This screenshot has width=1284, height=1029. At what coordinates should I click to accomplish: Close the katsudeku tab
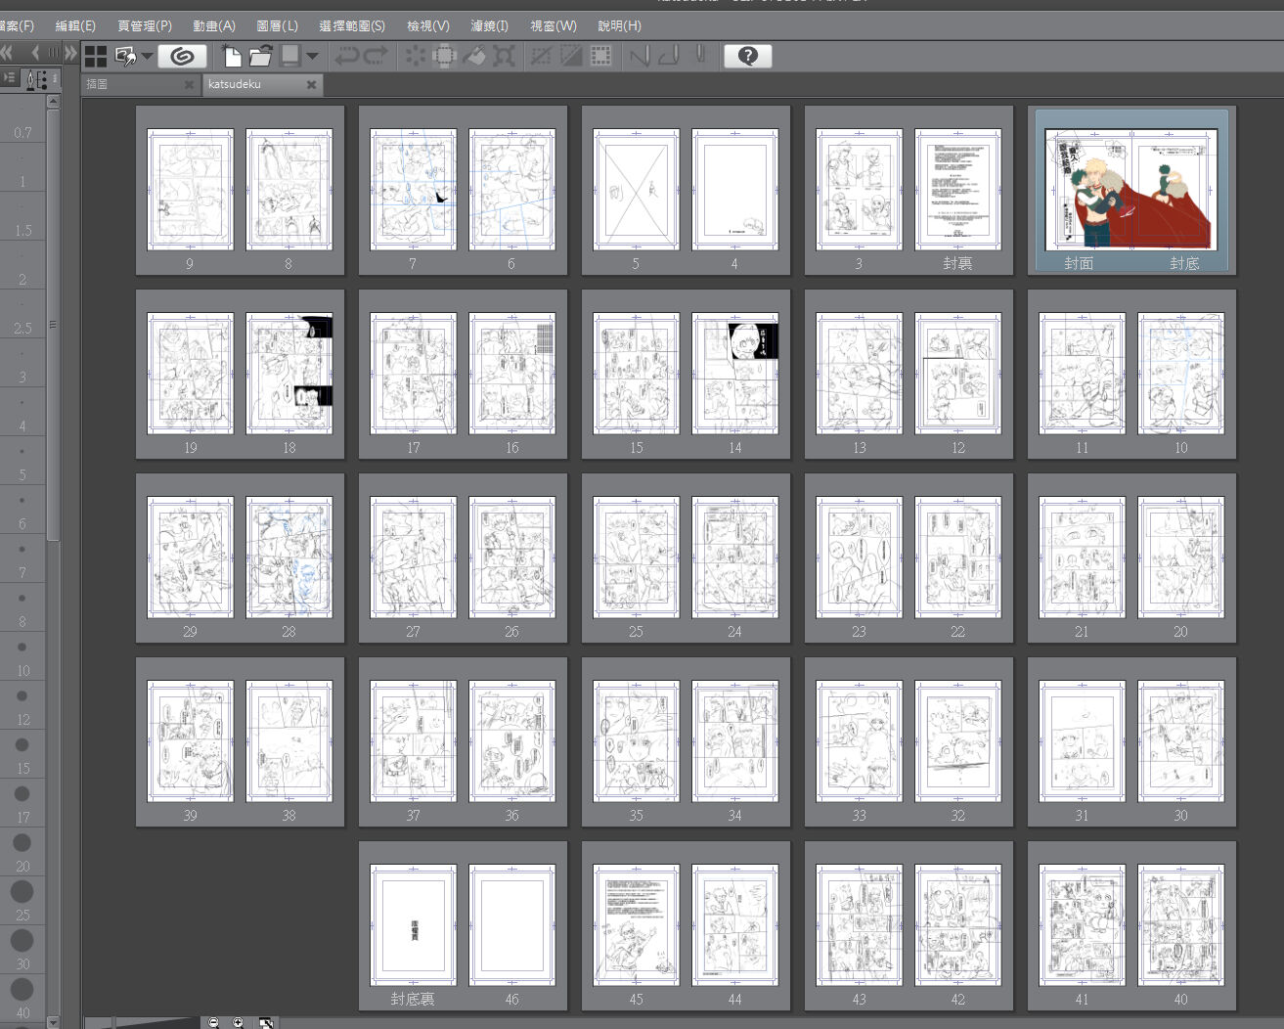coord(311,85)
